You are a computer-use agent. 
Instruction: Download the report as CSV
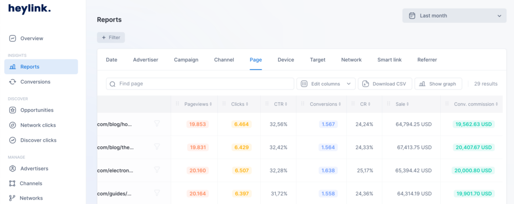385,84
